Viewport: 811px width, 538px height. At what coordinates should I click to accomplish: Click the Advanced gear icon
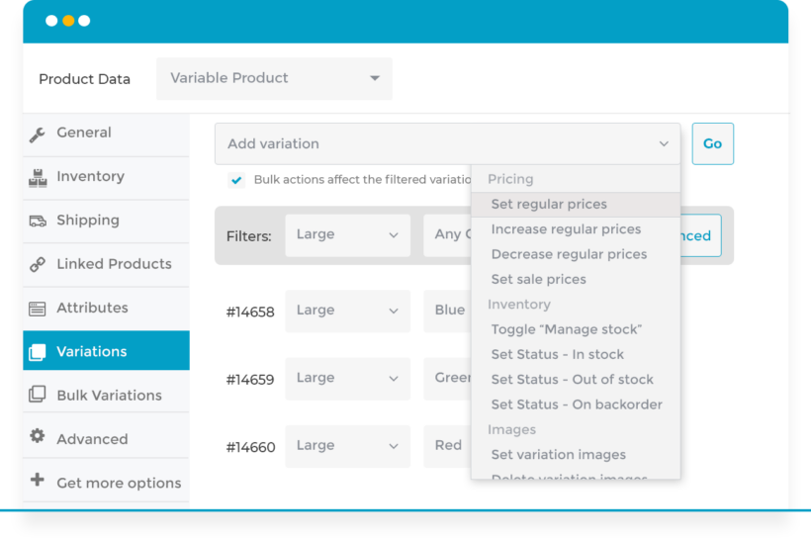(x=38, y=437)
